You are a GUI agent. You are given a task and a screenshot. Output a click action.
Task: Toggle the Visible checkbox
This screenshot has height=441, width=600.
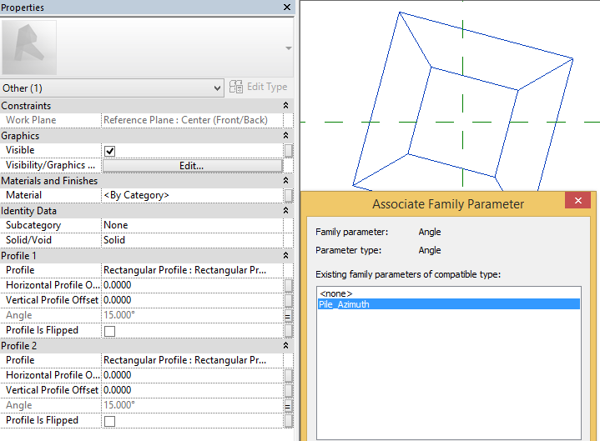click(110, 151)
